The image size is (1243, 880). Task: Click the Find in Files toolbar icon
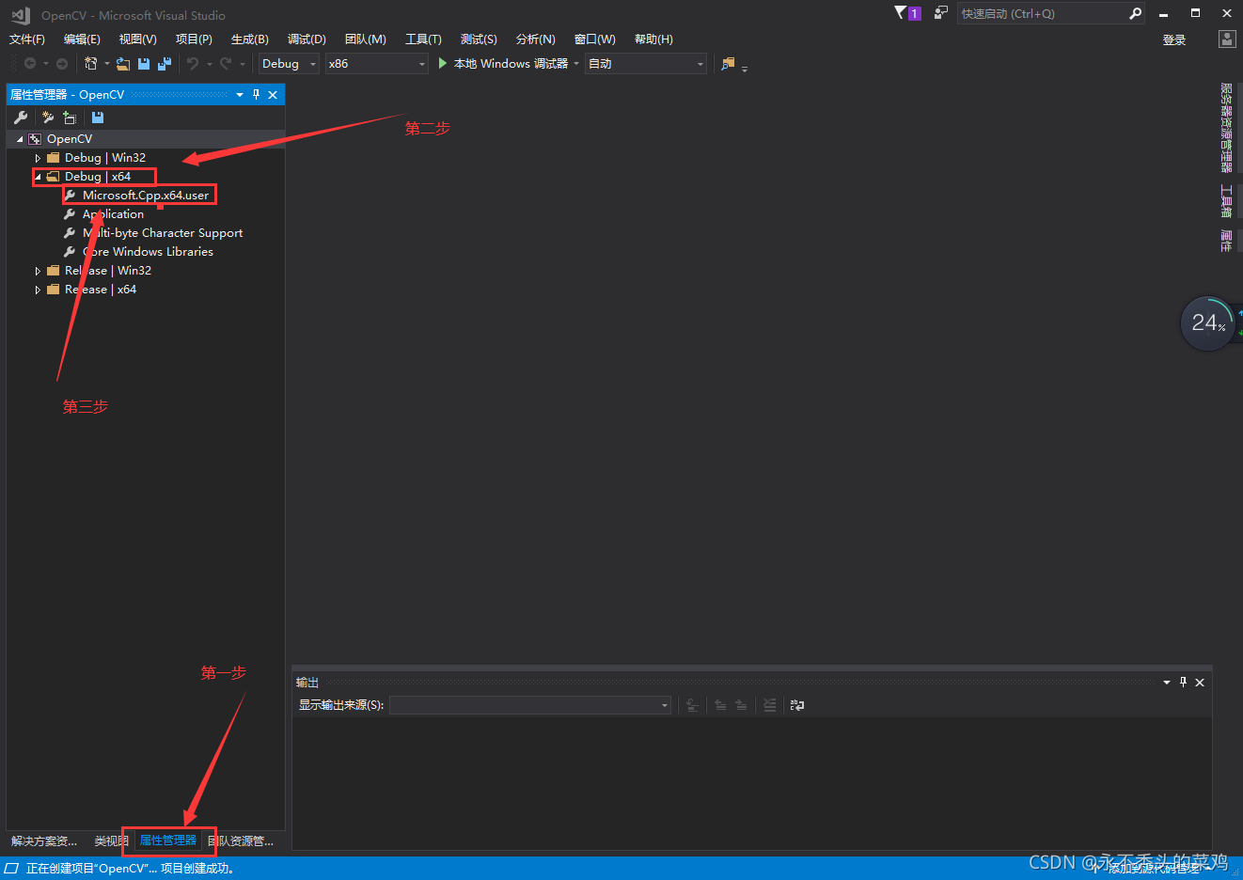coord(728,64)
